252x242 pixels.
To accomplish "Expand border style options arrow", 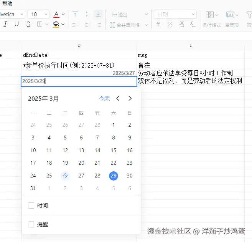I will point(47,24).
